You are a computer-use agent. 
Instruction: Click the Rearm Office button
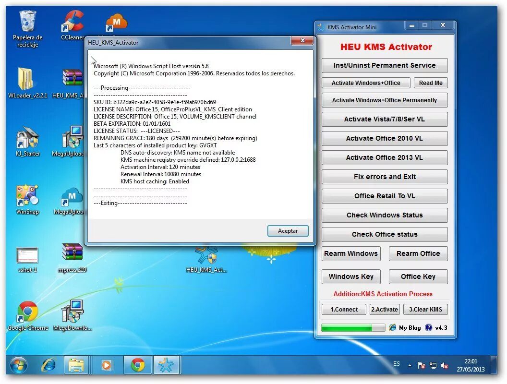coord(418,253)
